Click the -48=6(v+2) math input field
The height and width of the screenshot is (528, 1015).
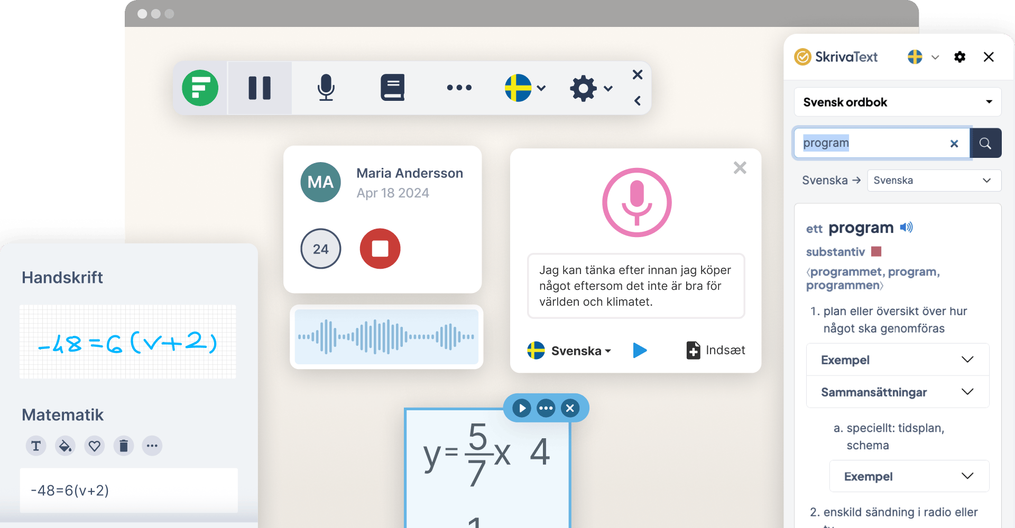(x=129, y=491)
